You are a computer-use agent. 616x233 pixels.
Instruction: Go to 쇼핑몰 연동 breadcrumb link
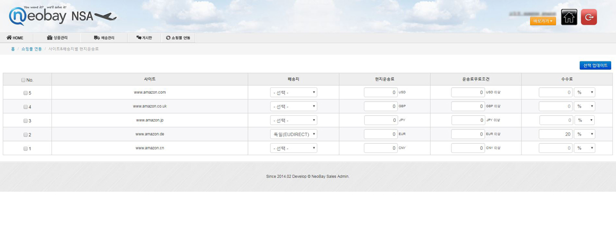(32, 49)
